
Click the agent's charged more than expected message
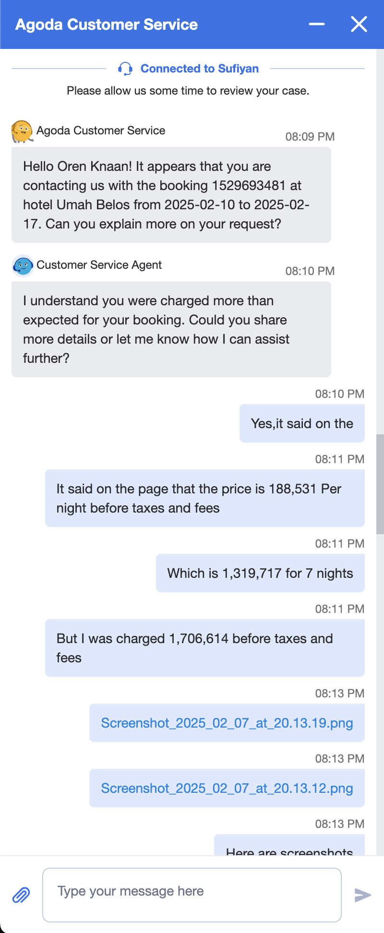pyautogui.click(x=171, y=329)
